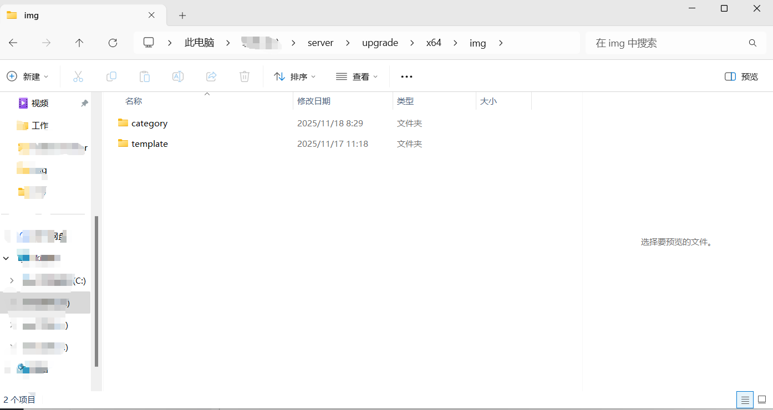
Task: Click the Copy icon in toolbar
Action: pyautogui.click(x=111, y=76)
